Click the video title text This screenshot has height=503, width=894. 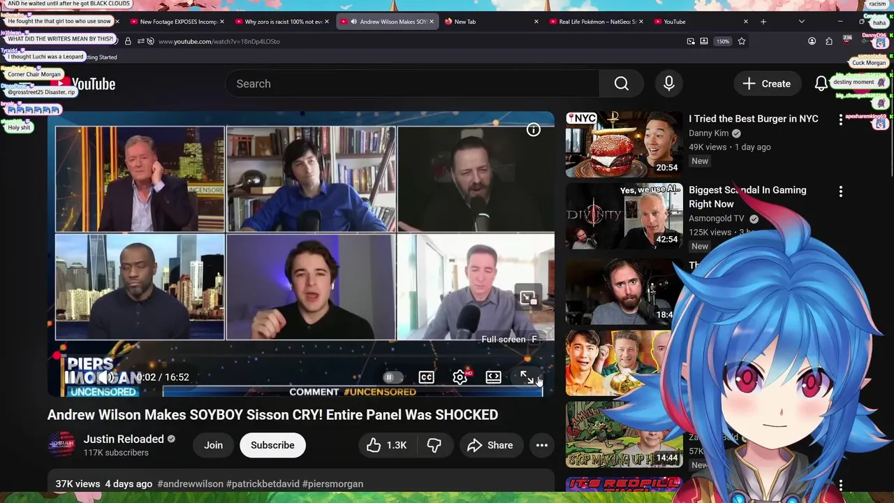click(x=273, y=415)
